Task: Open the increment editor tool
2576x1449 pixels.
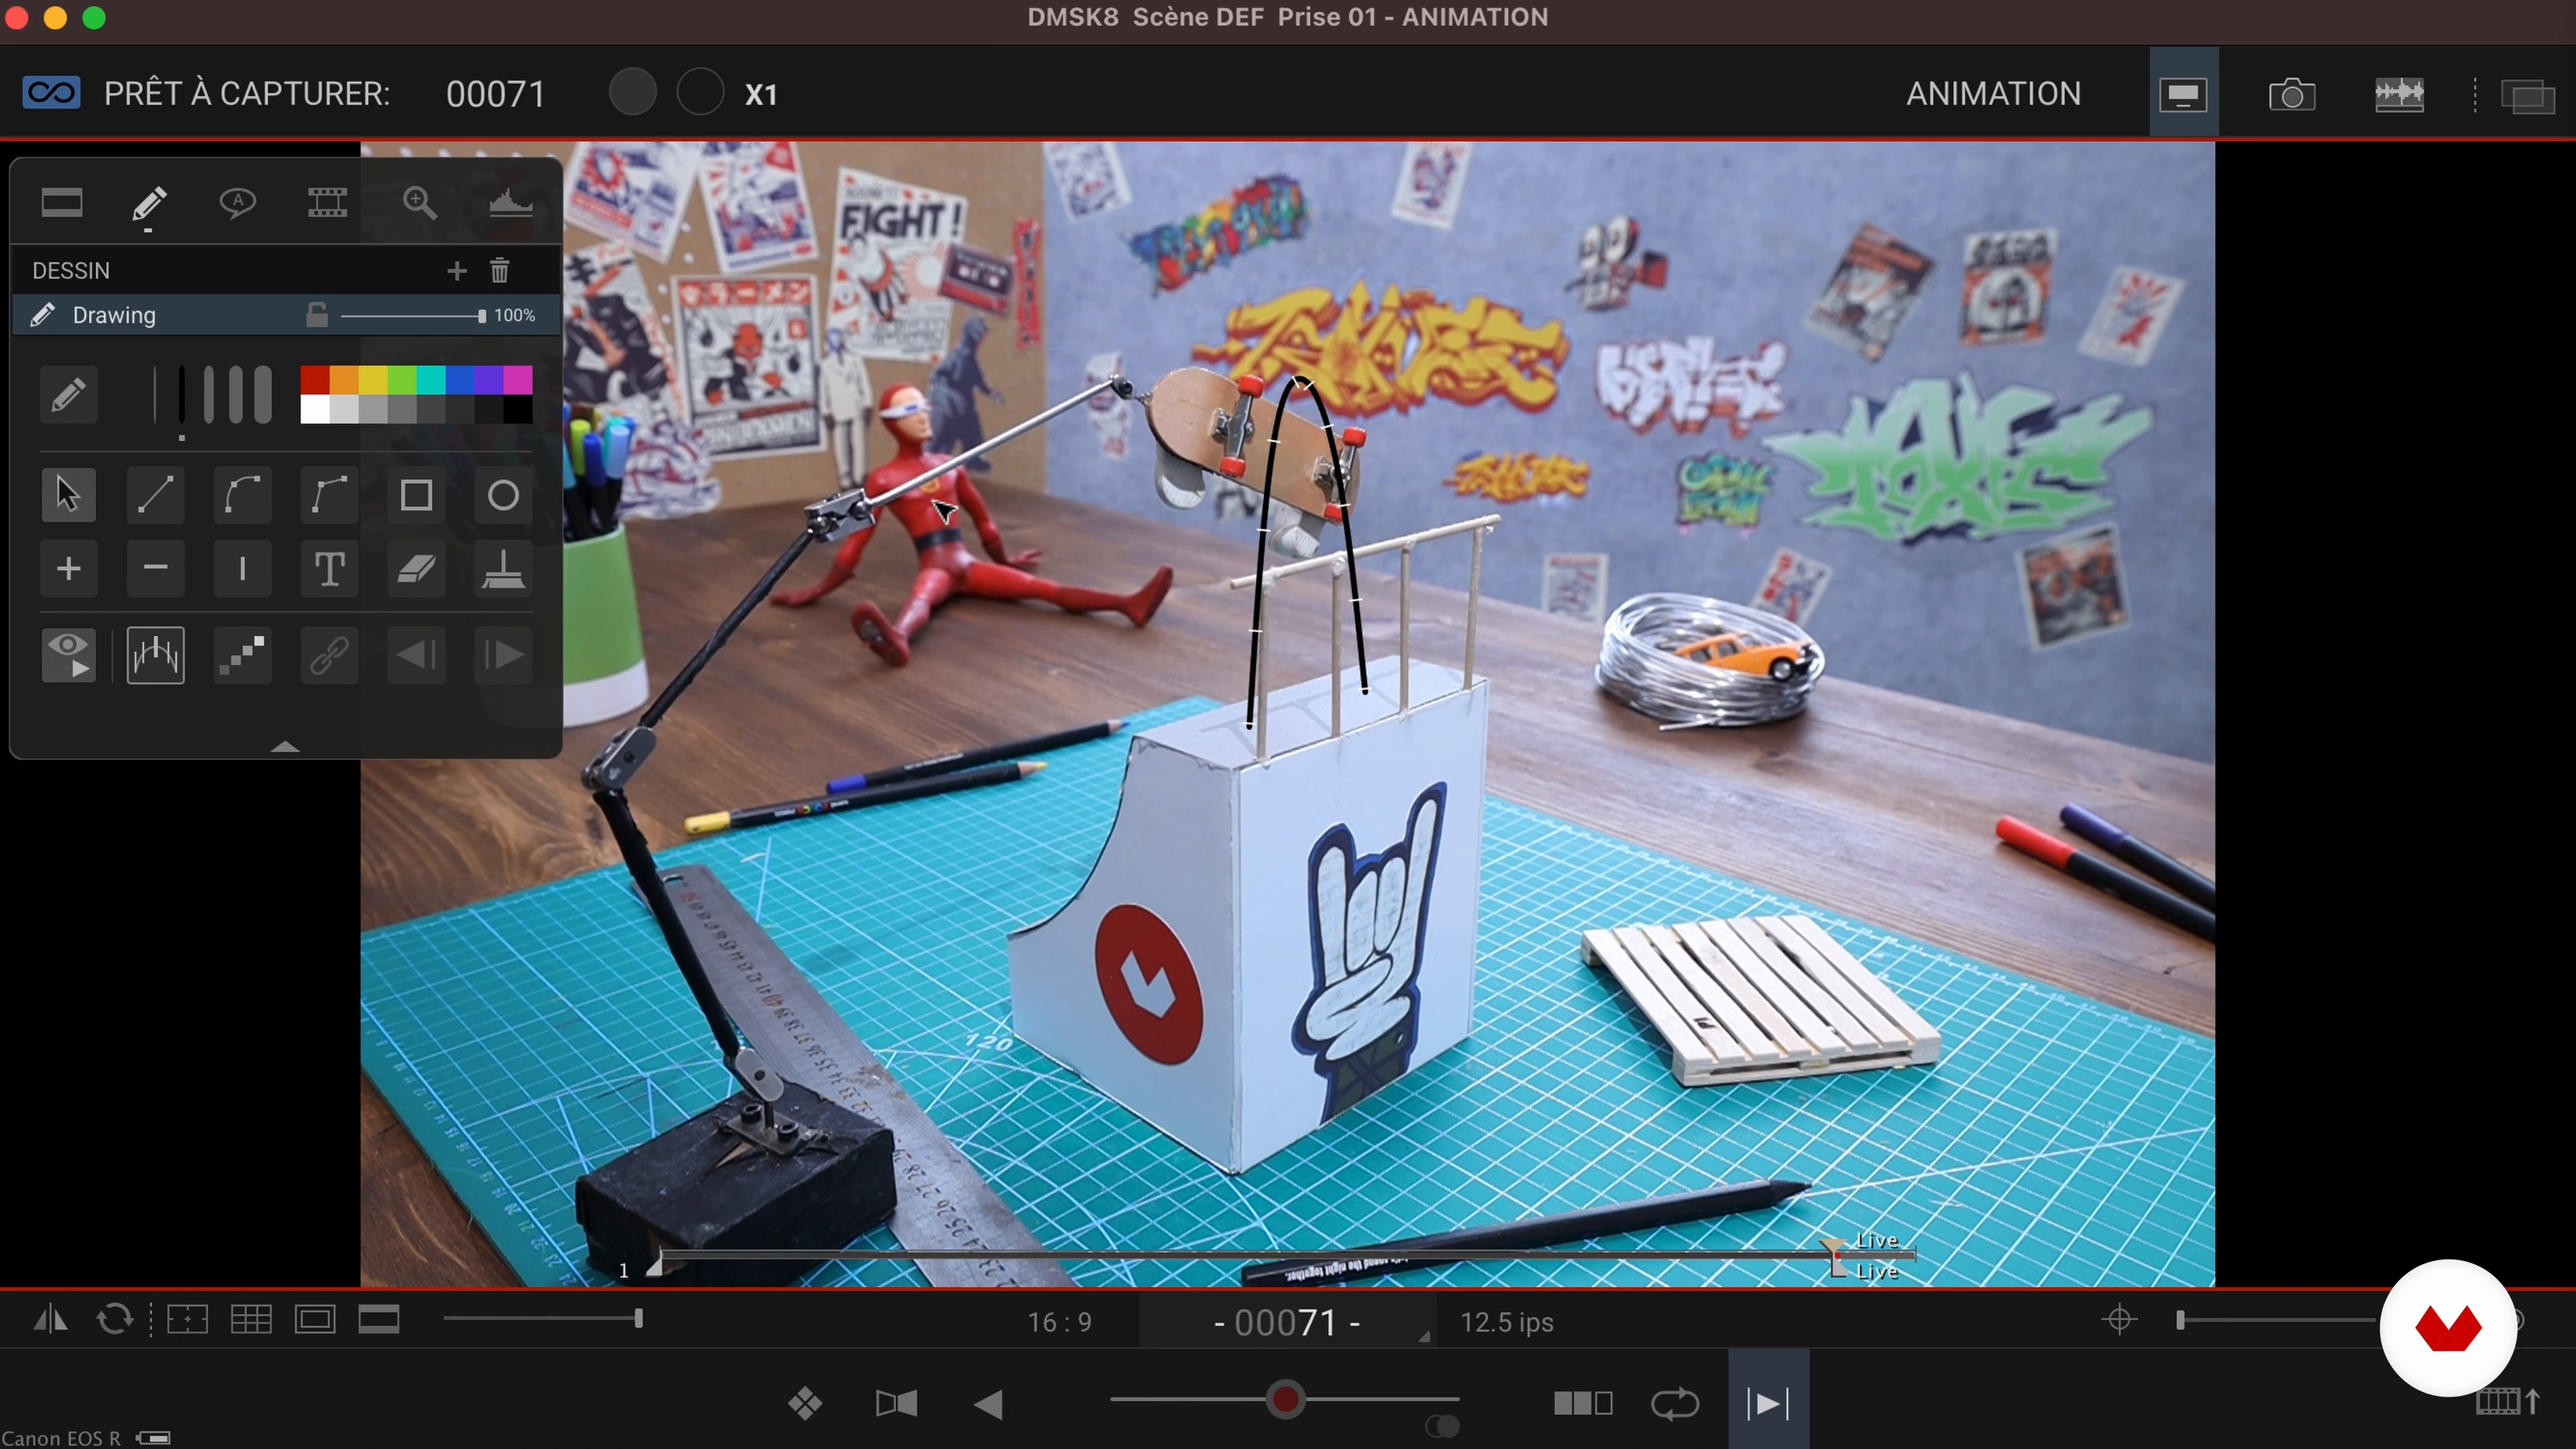Action: 155,656
